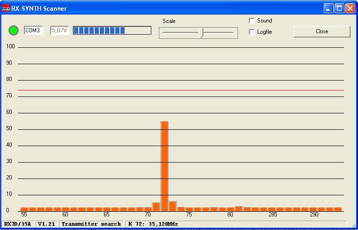Image resolution: width=358 pixels, height=230 pixels.
Task: Click the 5,07V voltage field
Action: [60, 30]
